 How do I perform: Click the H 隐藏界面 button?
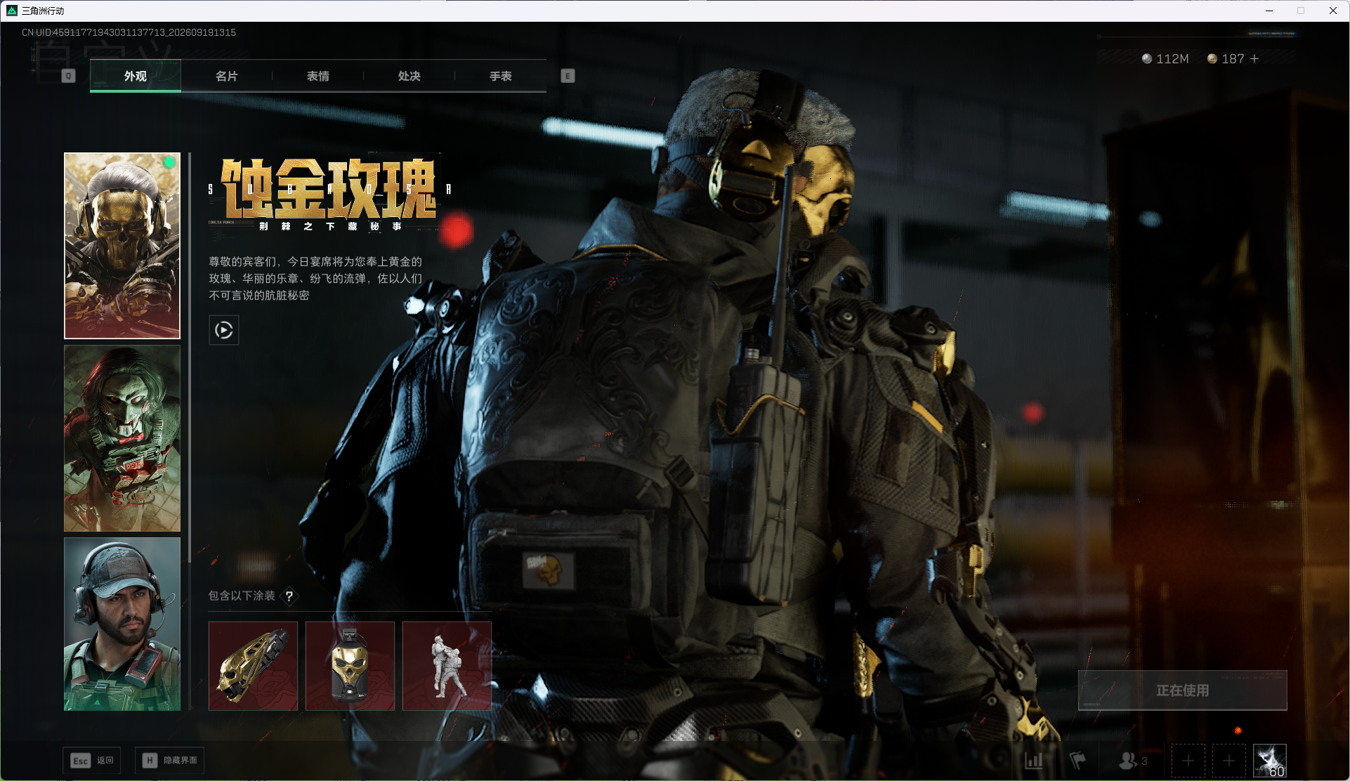(x=169, y=761)
